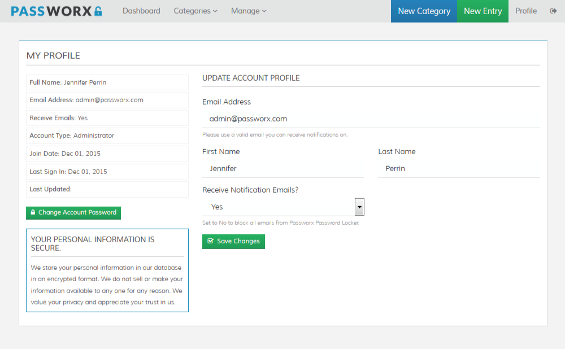Open the Receive Notification Emails dropdown

(283, 207)
